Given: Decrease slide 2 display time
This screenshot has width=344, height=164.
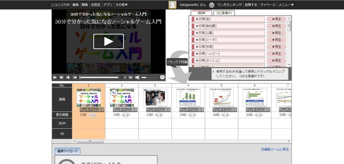Looking at the screenshot, I should [123, 115].
